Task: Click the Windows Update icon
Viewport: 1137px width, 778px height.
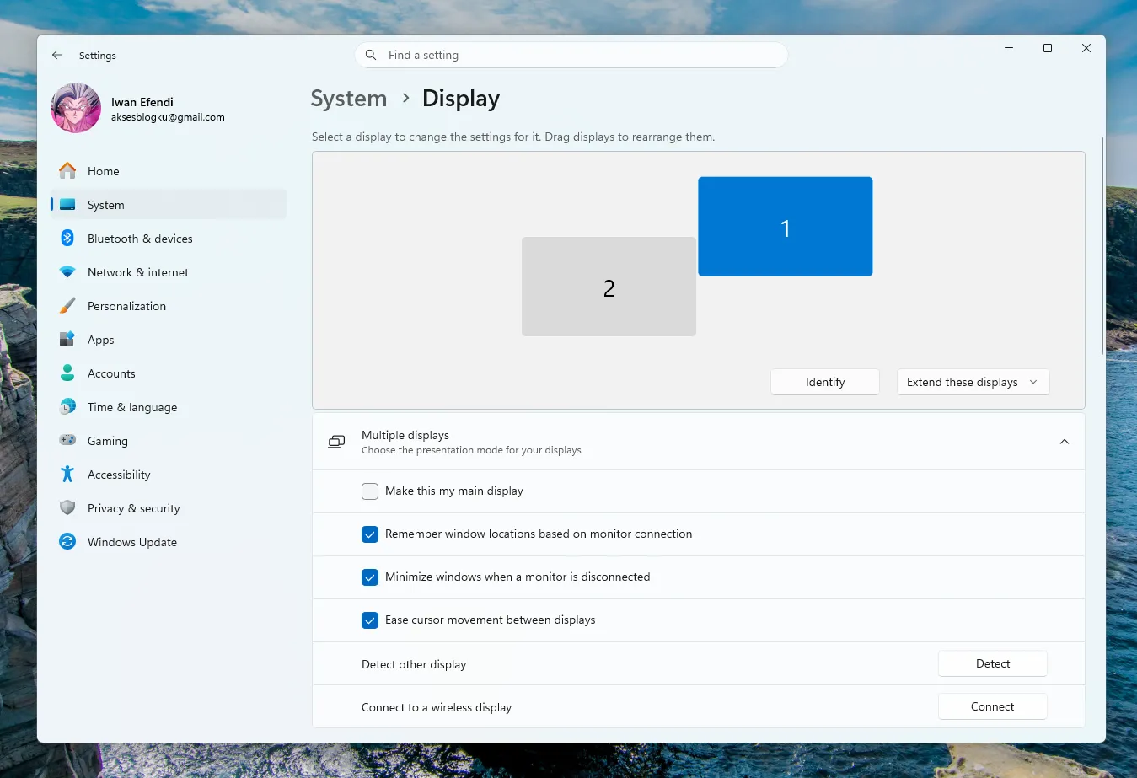Action: coord(67,542)
